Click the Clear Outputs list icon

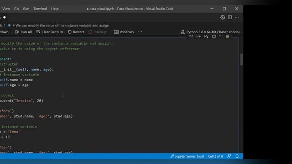38,32
